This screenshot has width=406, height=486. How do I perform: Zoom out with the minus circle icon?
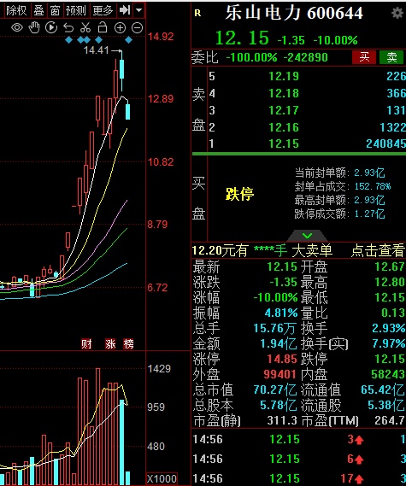point(137,28)
